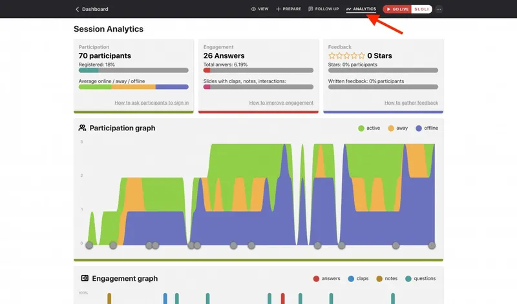The image size is (517, 304).
Task: Toggle the notes series in engagement legend
Action: tap(386, 279)
